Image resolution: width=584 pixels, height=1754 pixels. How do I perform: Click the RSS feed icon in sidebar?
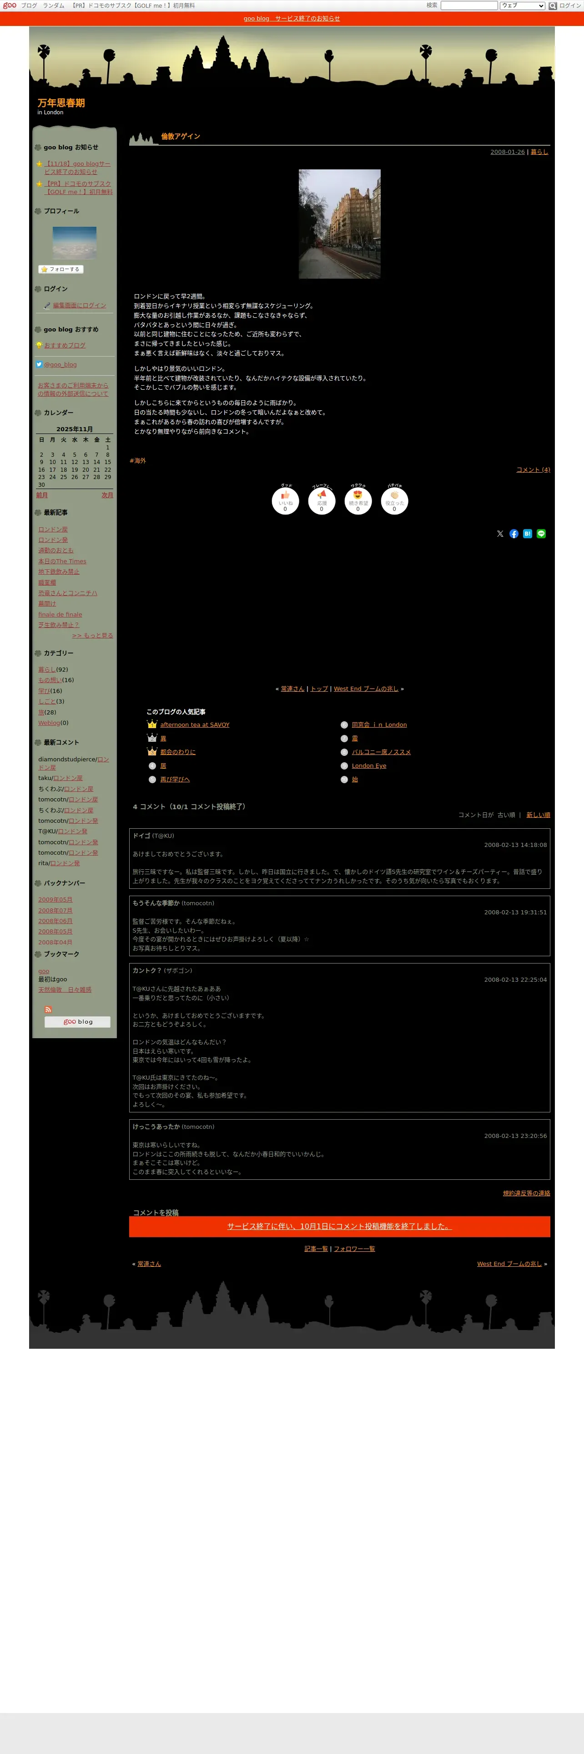coord(48,1009)
